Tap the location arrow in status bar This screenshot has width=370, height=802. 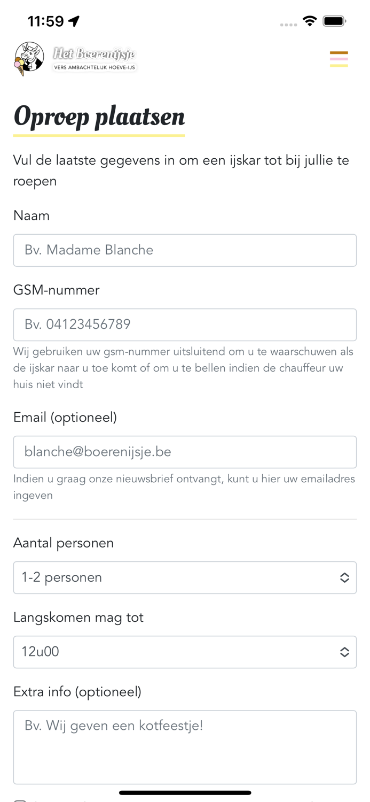(x=74, y=21)
